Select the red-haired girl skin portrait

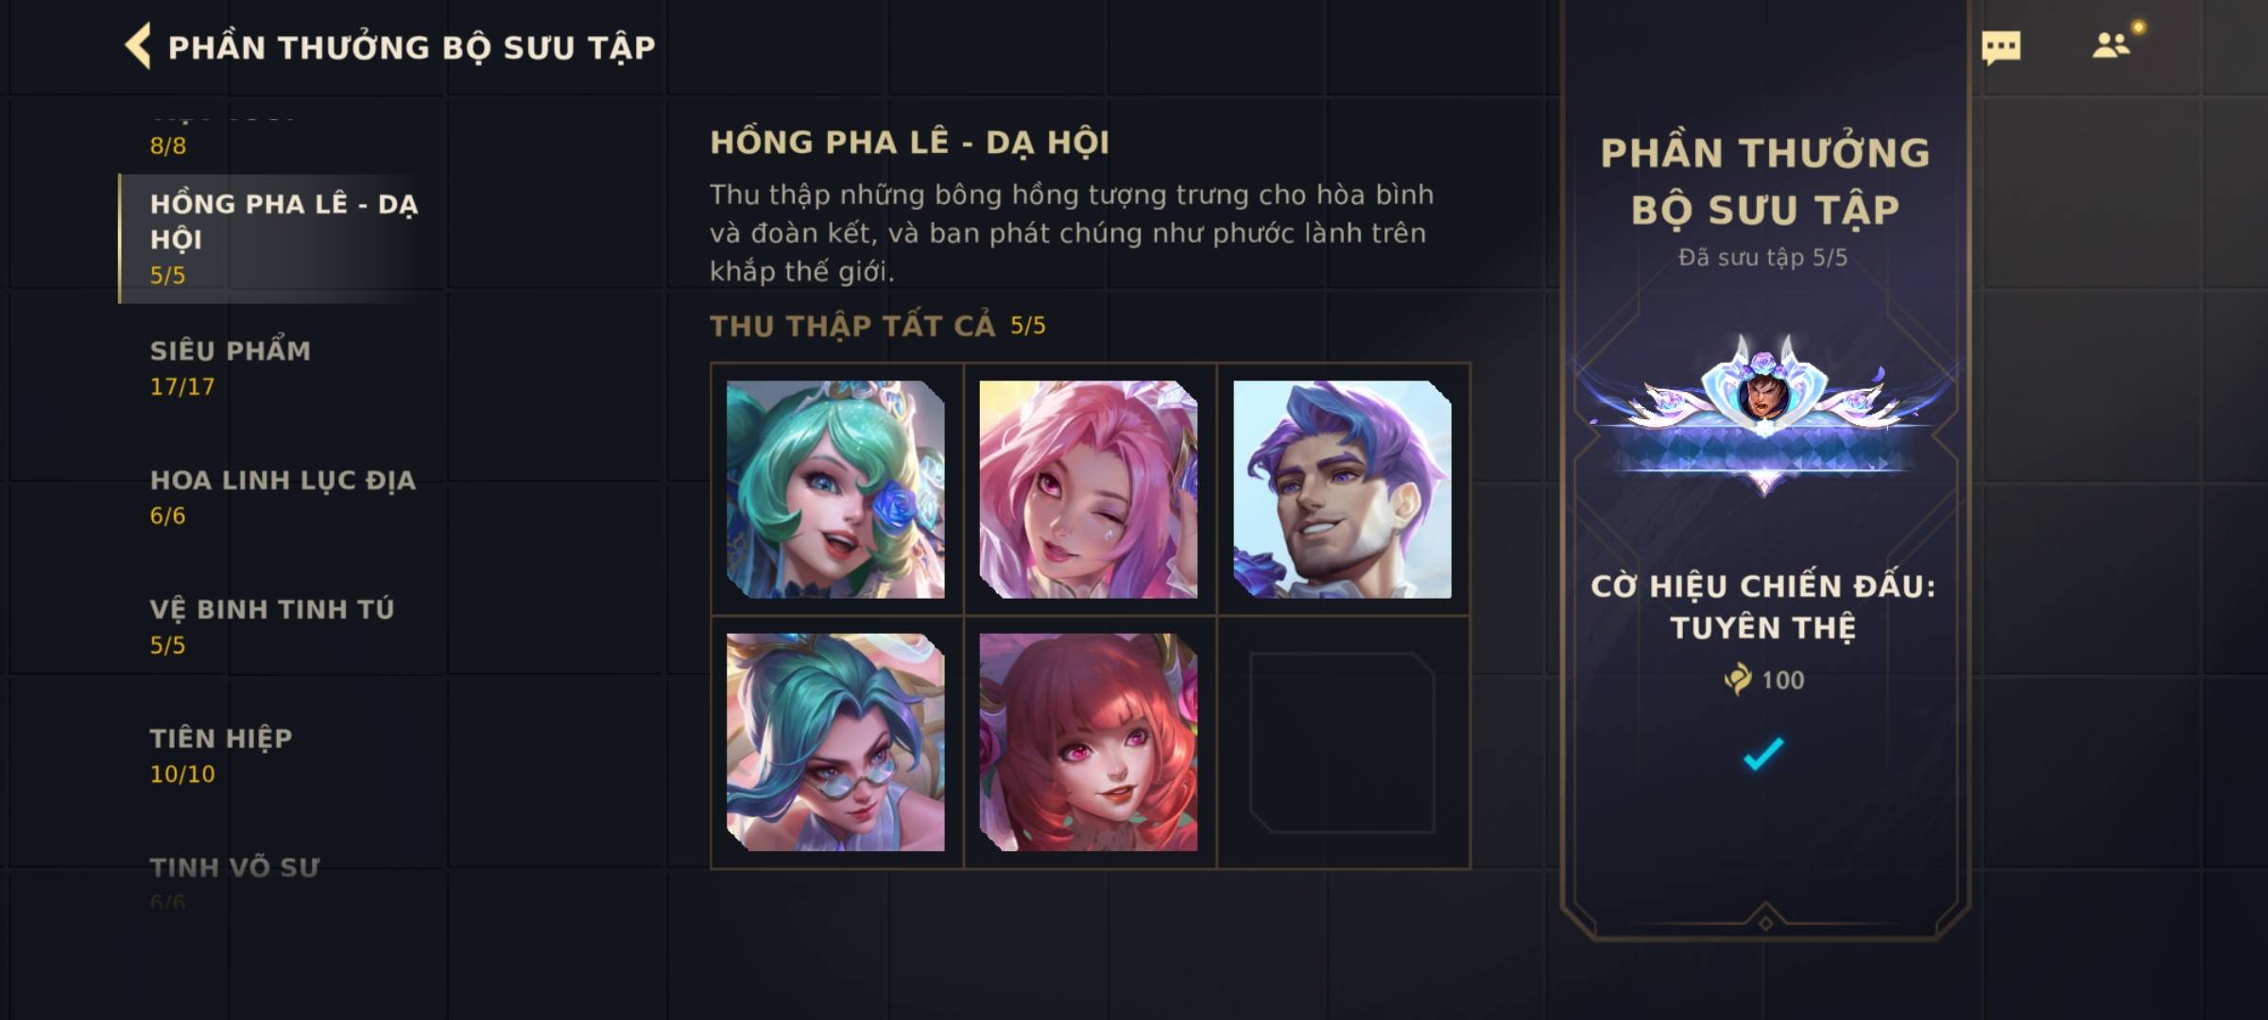point(1089,742)
